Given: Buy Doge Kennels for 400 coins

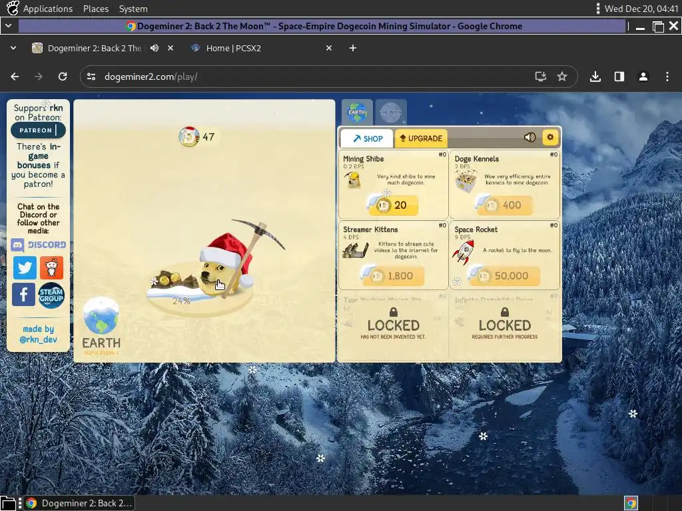Looking at the screenshot, I should click(x=505, y=205).
